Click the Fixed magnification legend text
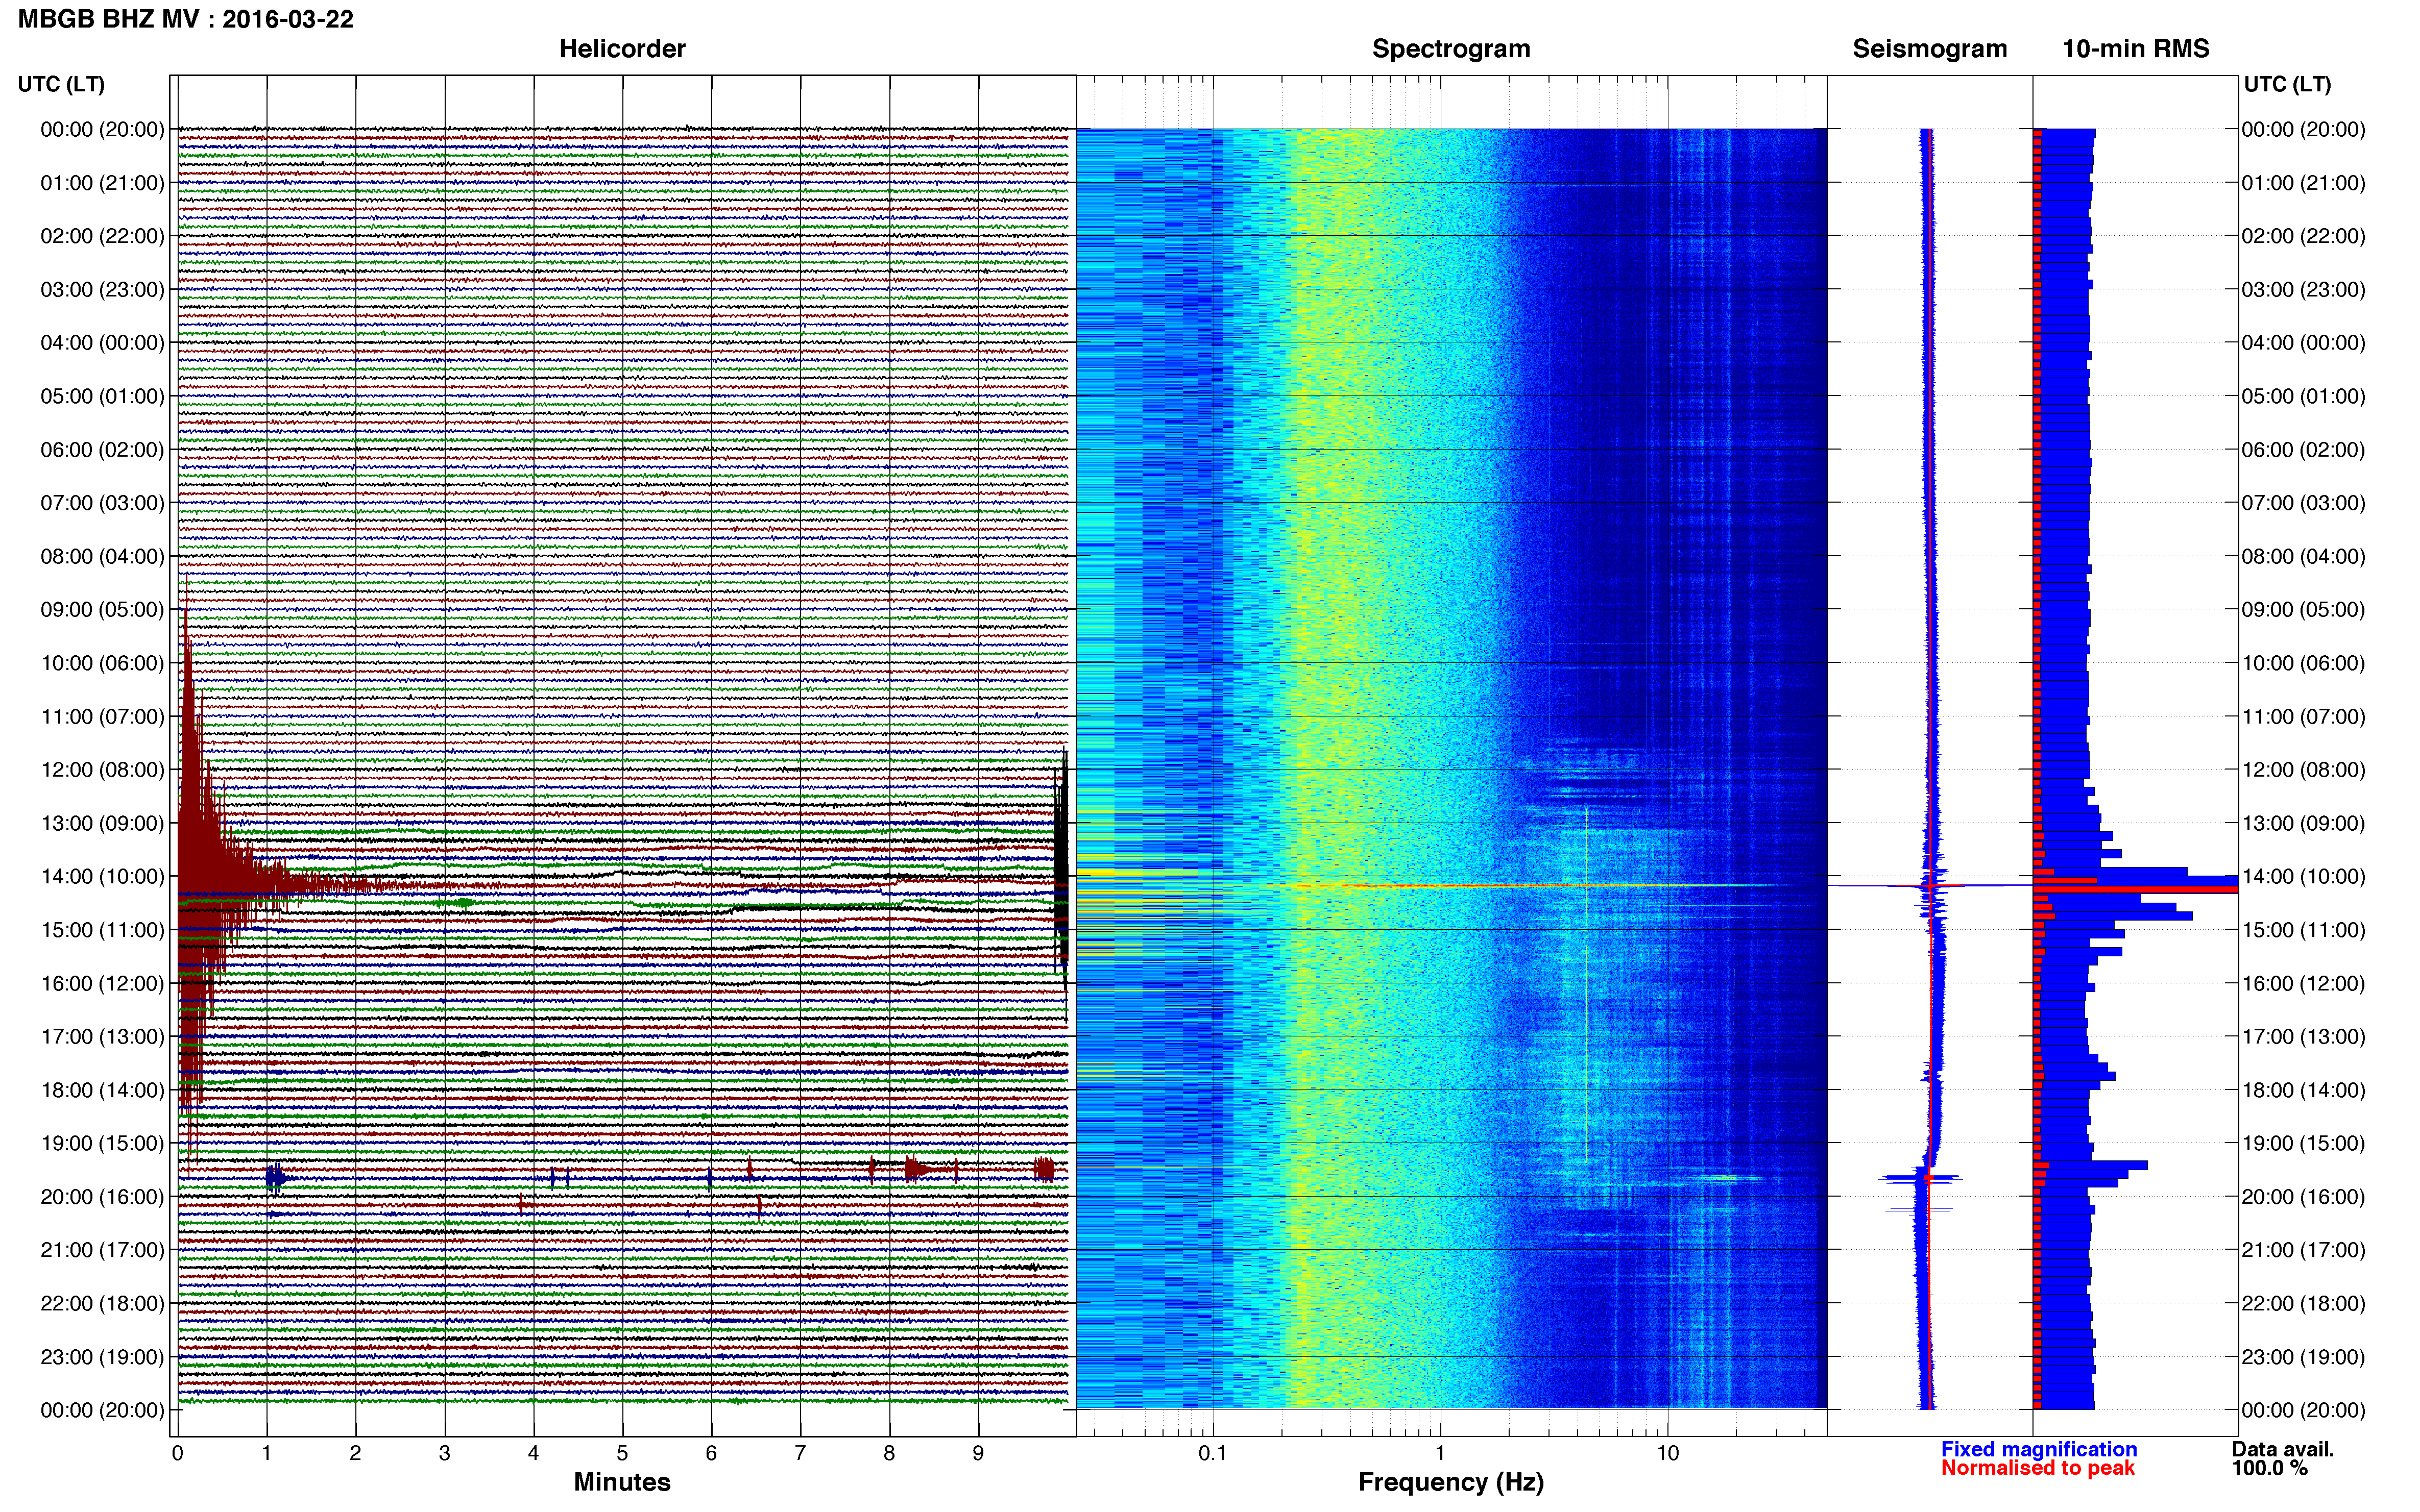Viewport: 2420px width, 1512px height. click(x=2039, y=1449)
